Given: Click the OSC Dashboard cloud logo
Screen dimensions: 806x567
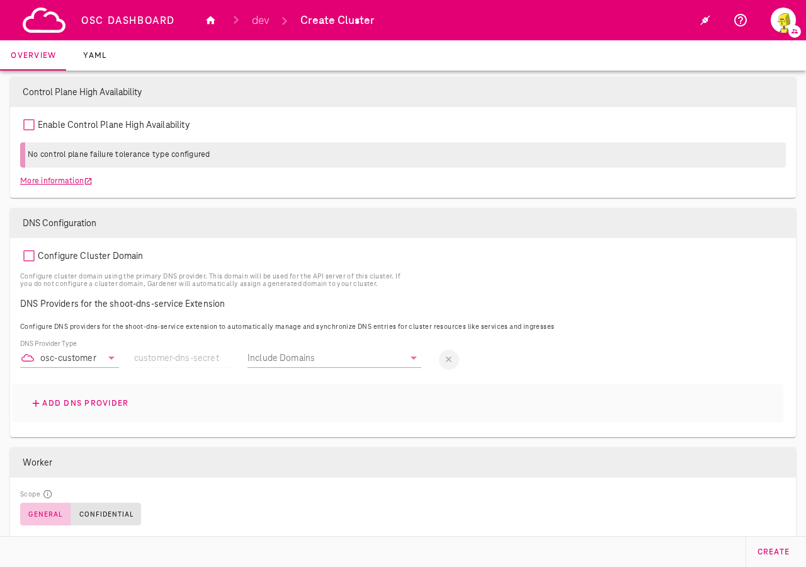Looking at the screenshot, I should click(x=43, y=20).
